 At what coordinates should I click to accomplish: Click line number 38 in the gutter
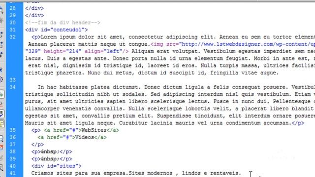pyautogui.click(x=12, y=151)
